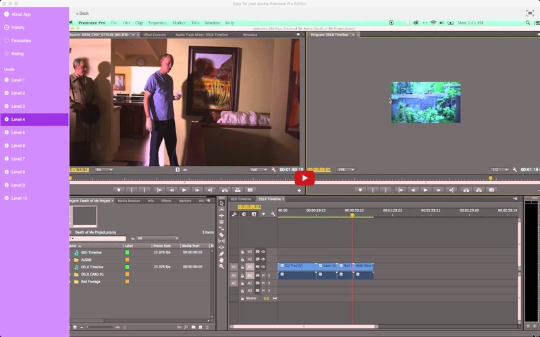Step back one frame in Program monitor
Viewport: 540px width, 337px height.
coord(413,190)
